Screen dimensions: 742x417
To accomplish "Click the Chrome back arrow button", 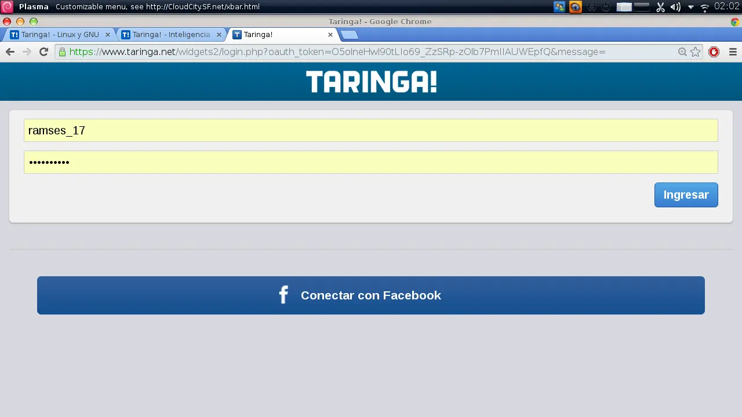I will 10,52.
